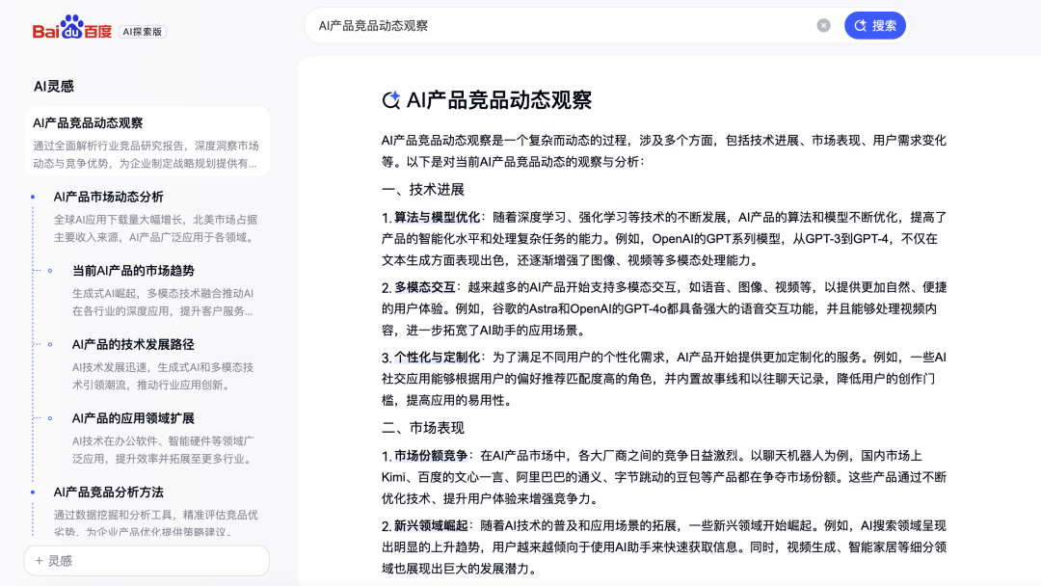Click the article title AI产品竞品动态观察
Image resolution: width=1041 pixels, height=586 pixels.
(x=498, y=100)
